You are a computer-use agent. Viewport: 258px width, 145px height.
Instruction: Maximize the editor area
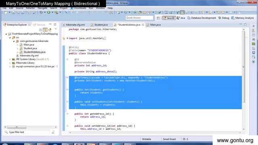pos(246,25)
